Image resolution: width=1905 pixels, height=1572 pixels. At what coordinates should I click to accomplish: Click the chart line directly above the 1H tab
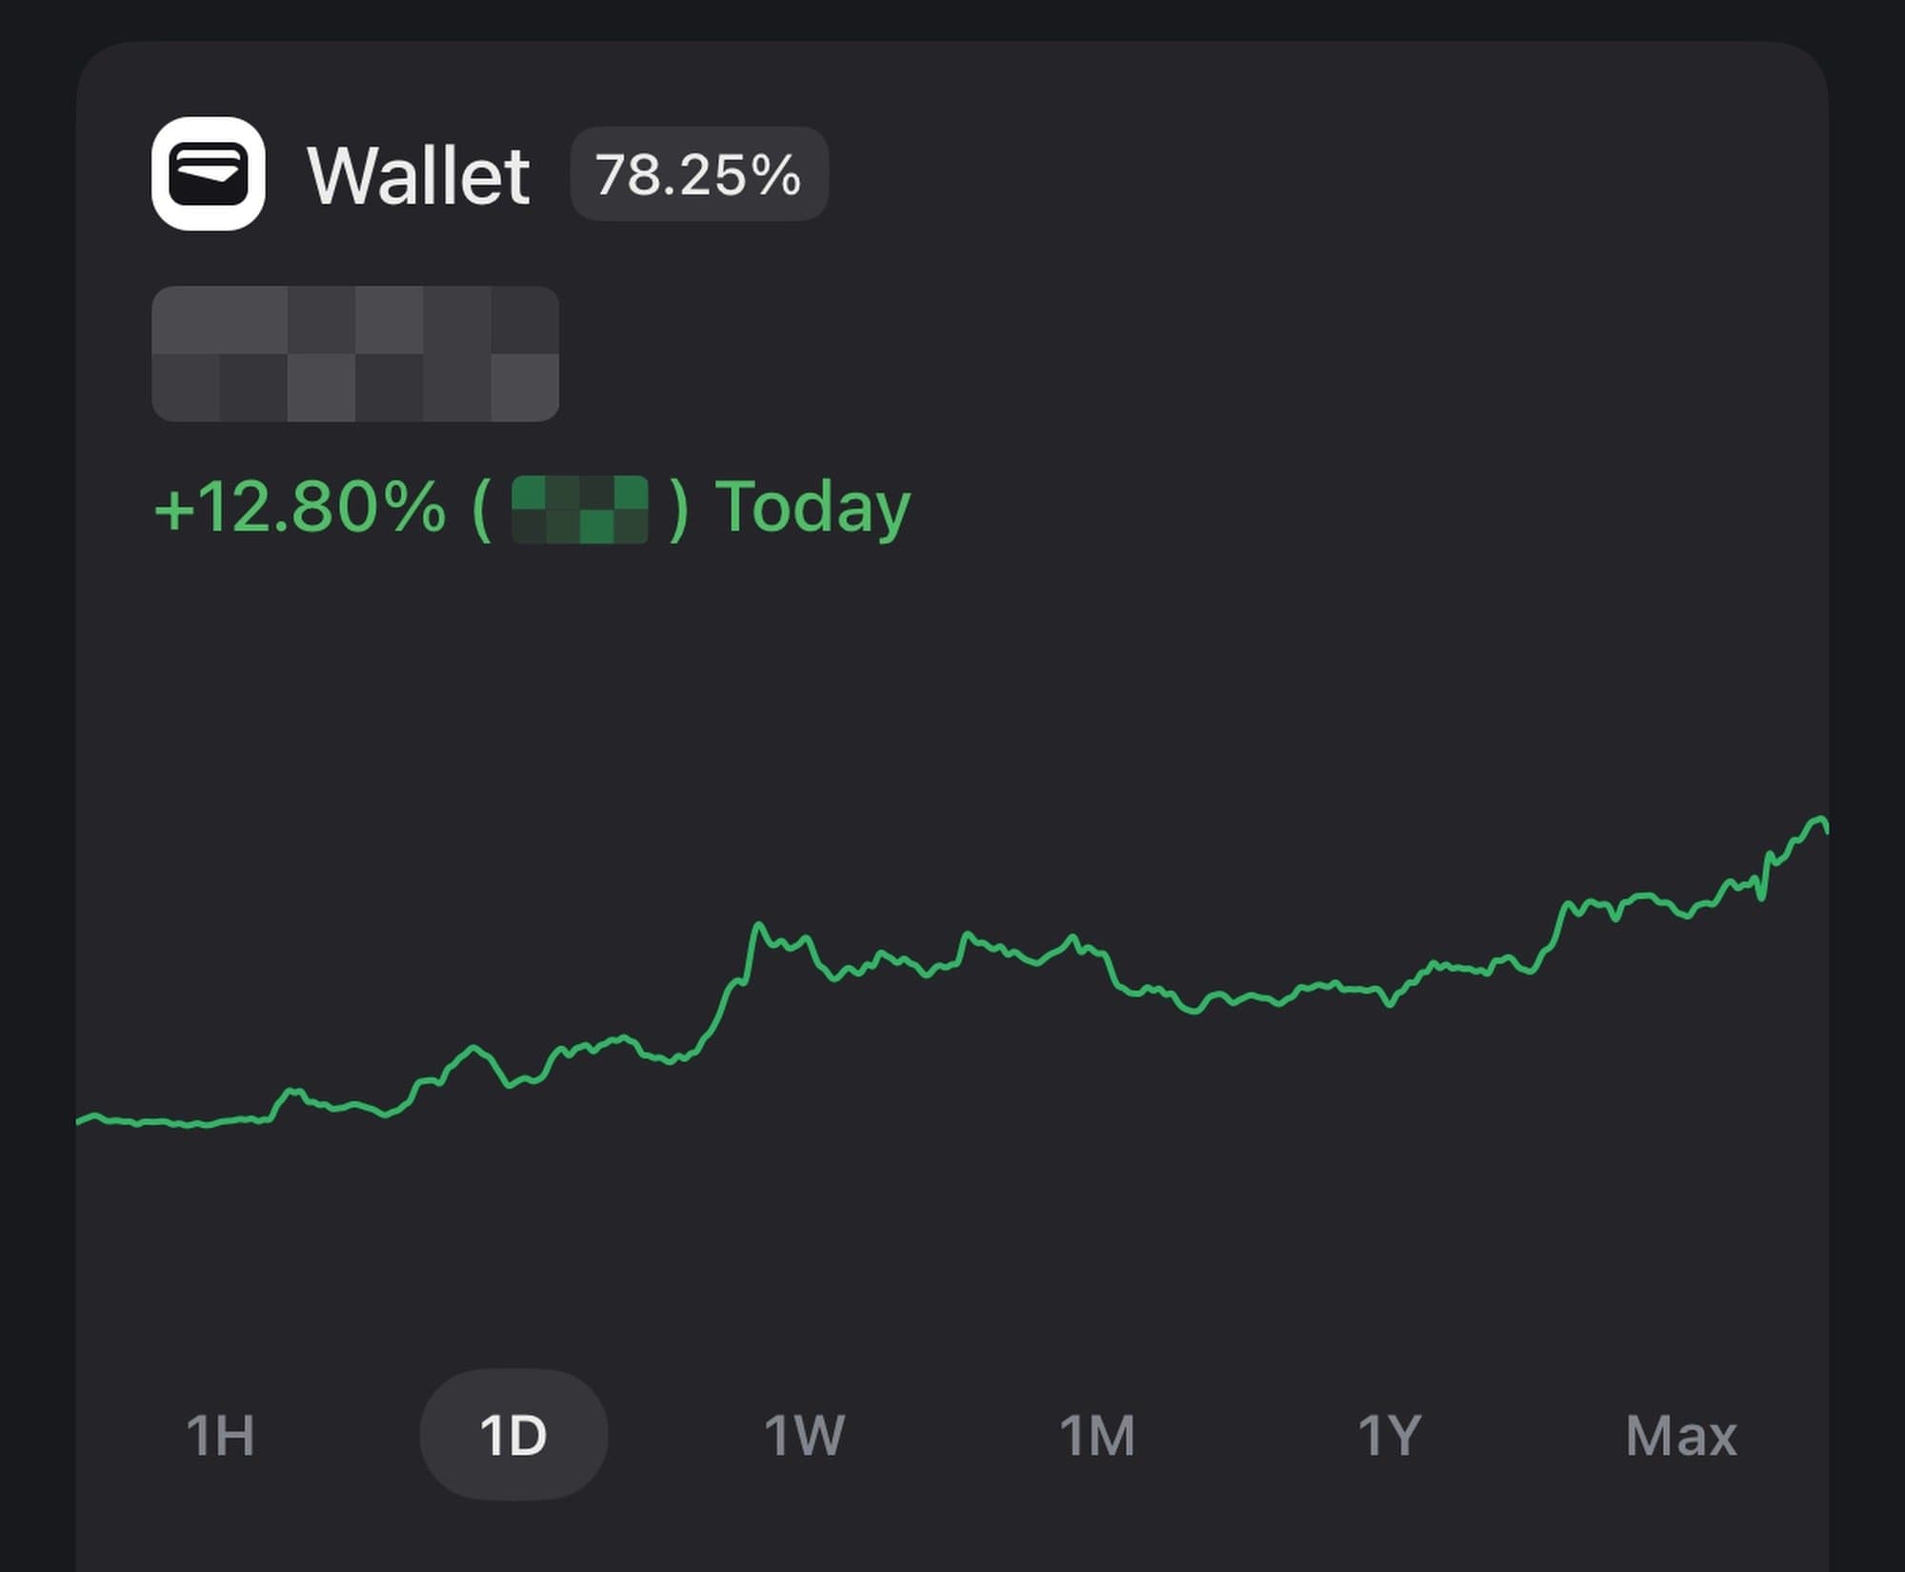click(220, 1122)
